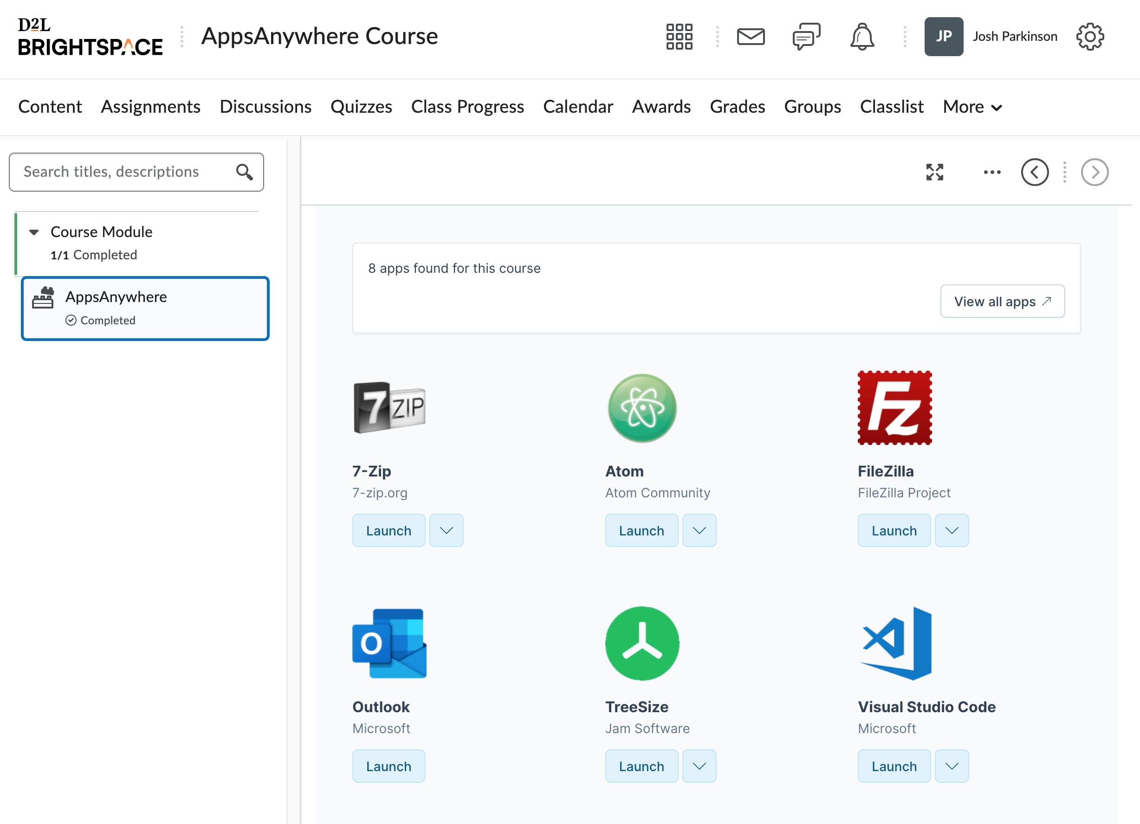Open the Content tab

pyautogui.click(x=50, y=107)
